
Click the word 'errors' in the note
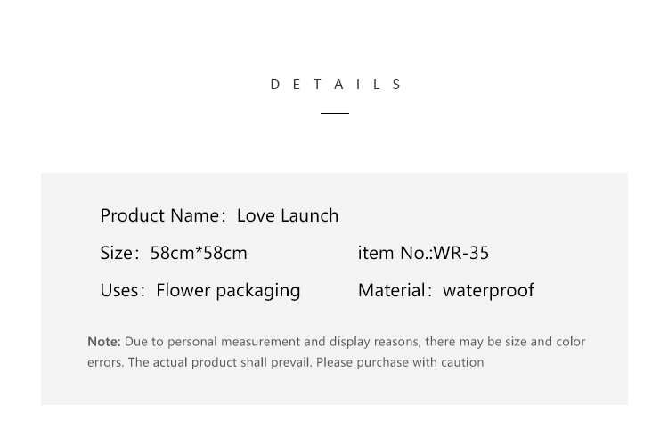105,362
